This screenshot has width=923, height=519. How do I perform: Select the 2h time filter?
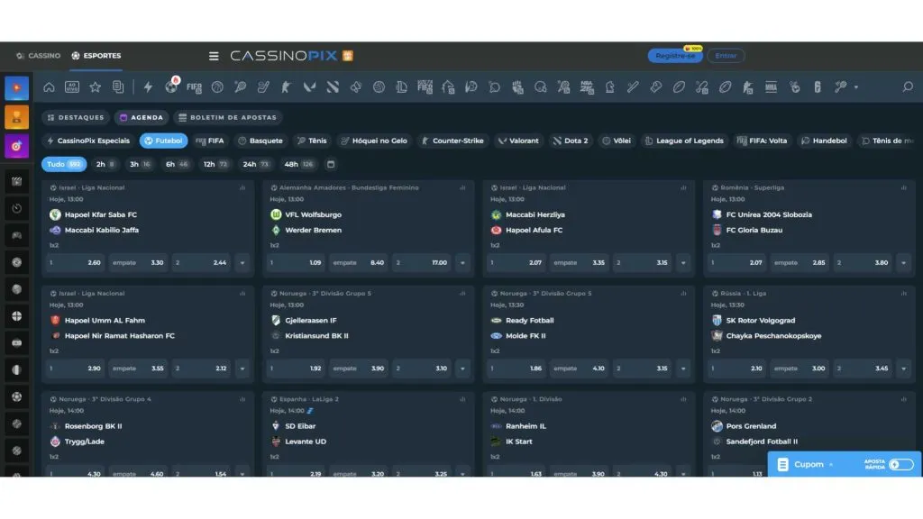pyautogui.click(x=106, y=164)
